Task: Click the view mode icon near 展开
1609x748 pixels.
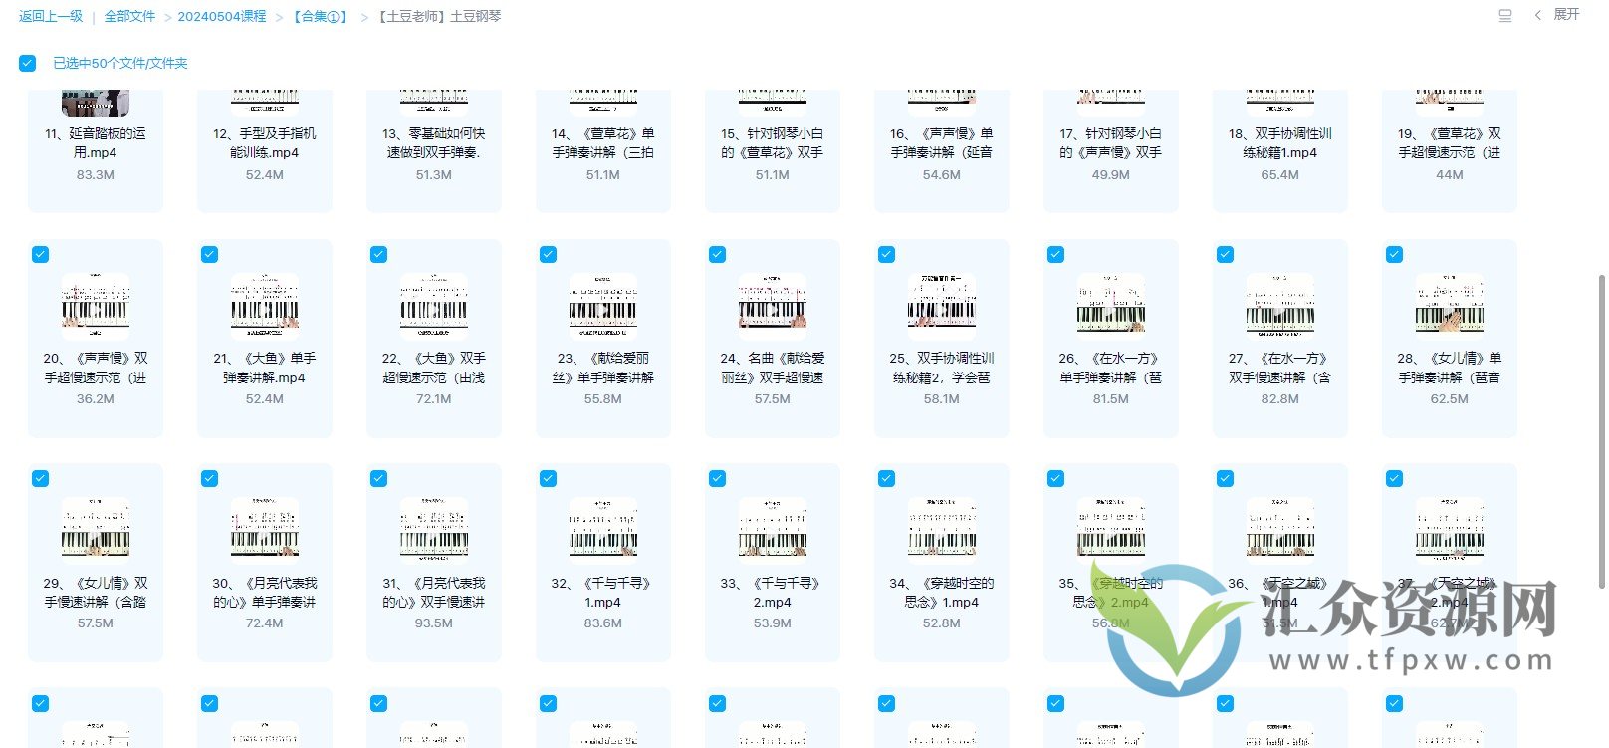Action: [1505, 15]
